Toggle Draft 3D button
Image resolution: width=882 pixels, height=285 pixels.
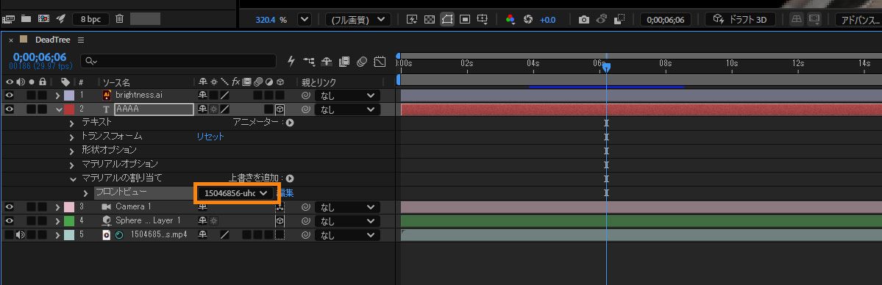pyautogui.click(x=740, y=19)
